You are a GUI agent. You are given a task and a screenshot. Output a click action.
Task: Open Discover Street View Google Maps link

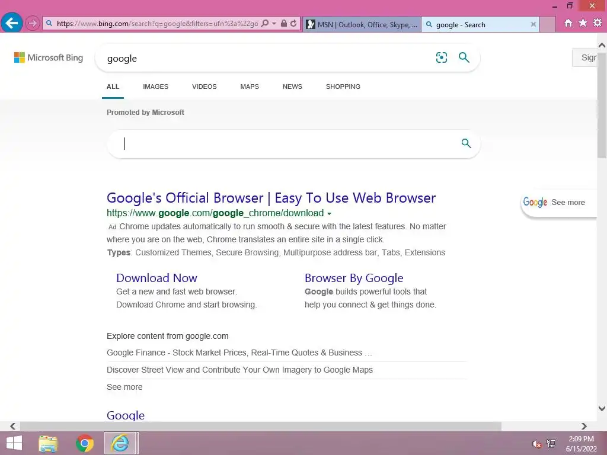coord(239,370)
